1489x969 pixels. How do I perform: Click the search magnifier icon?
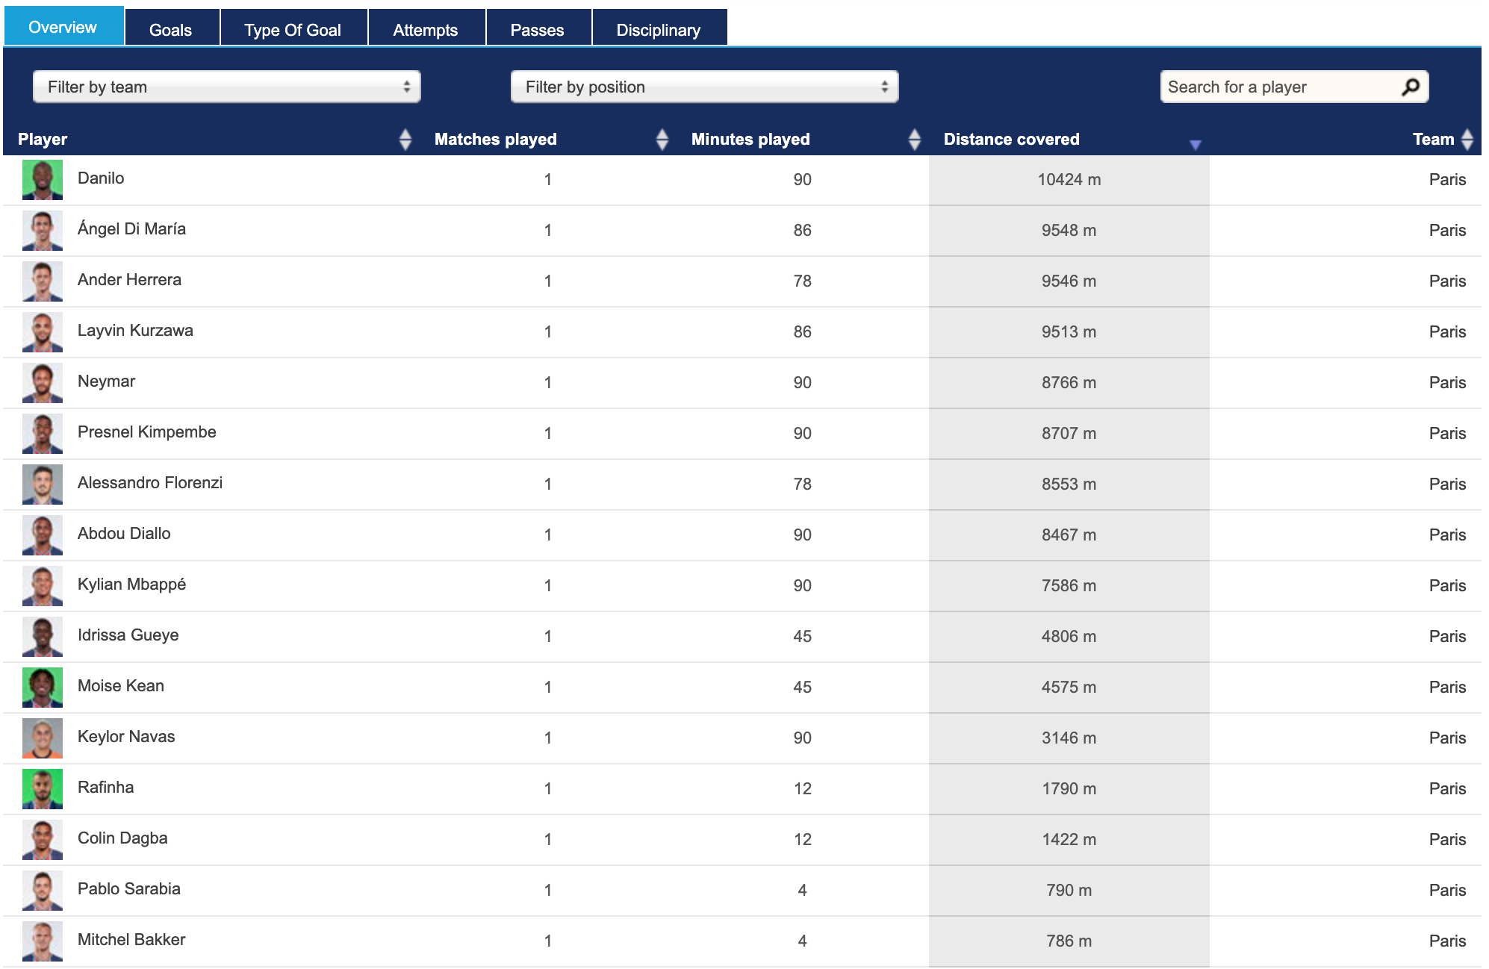point(1410,87)
